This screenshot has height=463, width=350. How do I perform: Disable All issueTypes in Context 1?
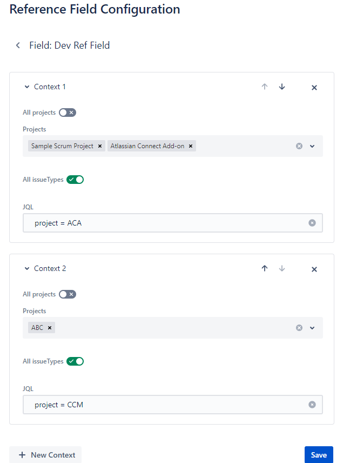click(75, 179)
